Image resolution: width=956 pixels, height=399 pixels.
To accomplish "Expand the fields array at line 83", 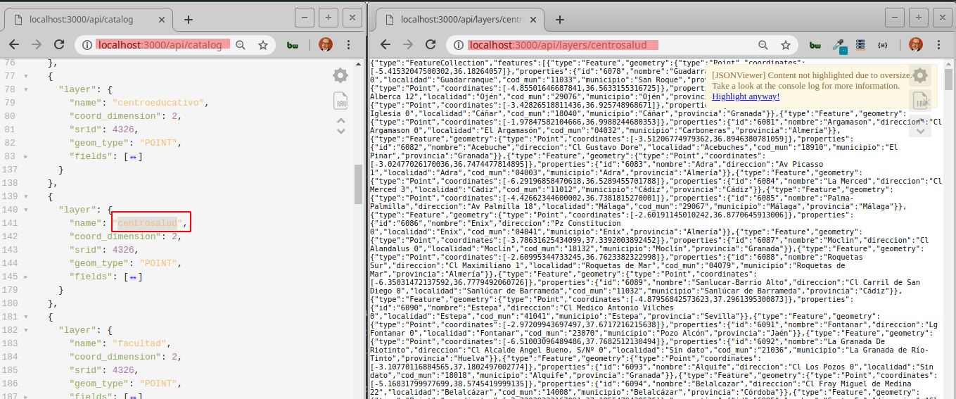I will (x=26, y=156).
